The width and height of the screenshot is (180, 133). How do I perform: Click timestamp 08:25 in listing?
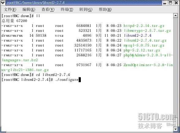tap(116, 65)
